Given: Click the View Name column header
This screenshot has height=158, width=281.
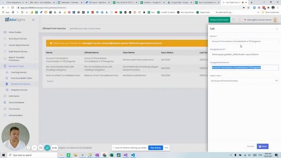Looking at the screenshot, I should [129, 53].
